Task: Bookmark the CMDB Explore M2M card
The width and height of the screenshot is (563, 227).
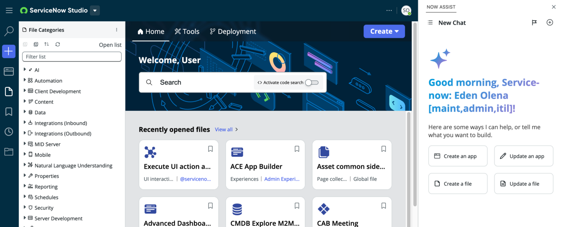Action: [x=297, y=206]
